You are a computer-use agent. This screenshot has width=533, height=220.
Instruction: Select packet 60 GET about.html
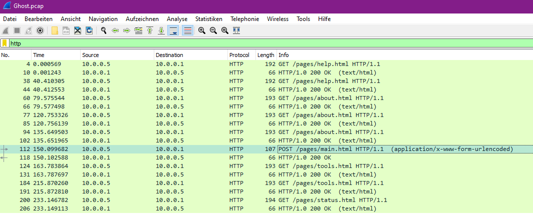(x=266, y=98)
